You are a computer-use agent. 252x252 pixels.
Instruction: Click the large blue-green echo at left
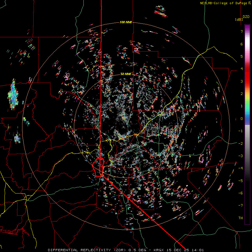(x=13, y=95)
